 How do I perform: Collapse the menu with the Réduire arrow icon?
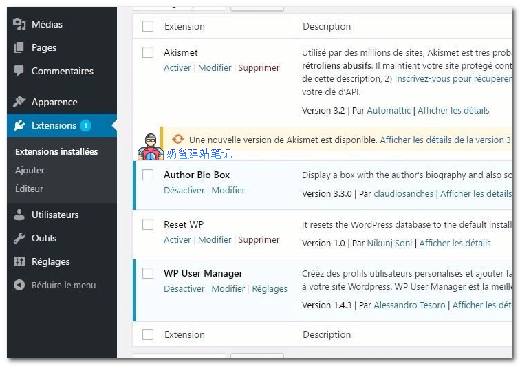(19, 285)
